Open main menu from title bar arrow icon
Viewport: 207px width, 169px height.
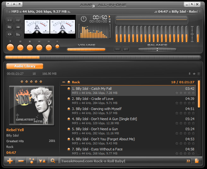9,4
